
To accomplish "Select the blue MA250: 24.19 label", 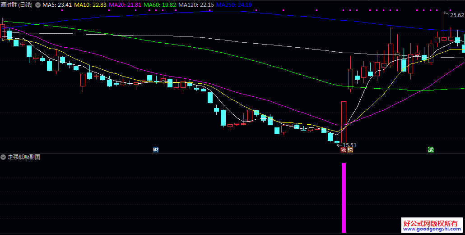I will pos(233,5).
